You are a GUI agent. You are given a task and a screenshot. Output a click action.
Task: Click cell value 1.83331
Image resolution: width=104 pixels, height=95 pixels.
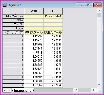pos(34,81)
